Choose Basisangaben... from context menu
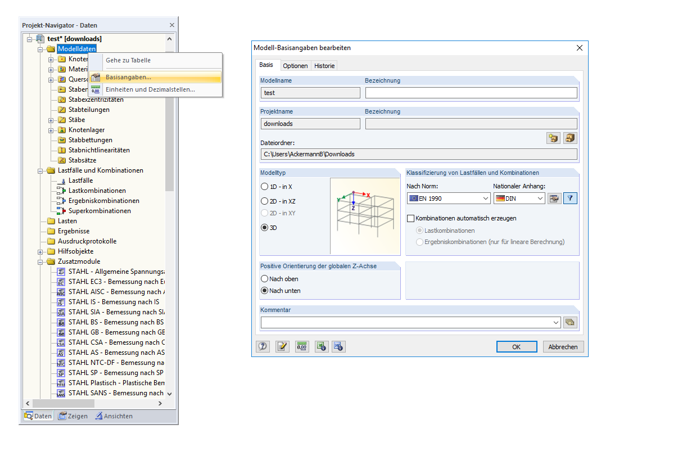The image size is (678, 474). click(155, 77)
